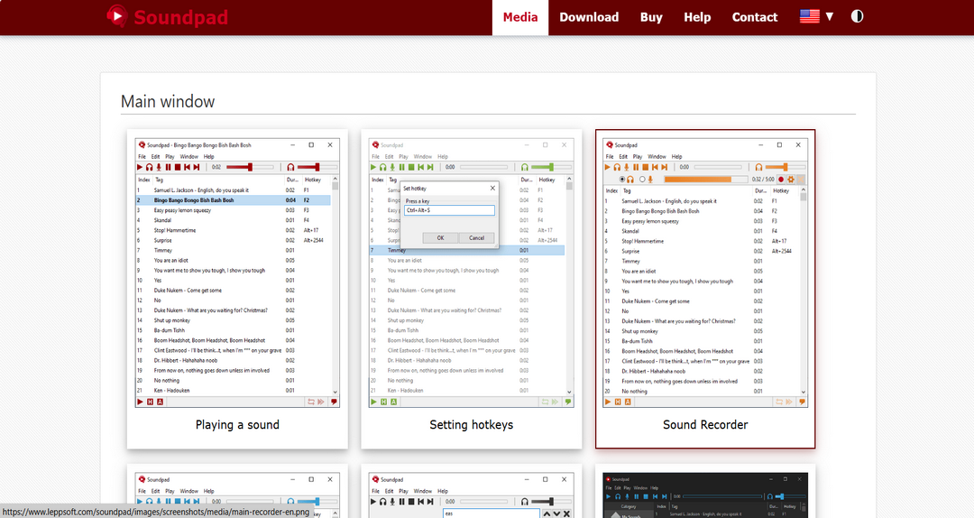Click the Soundpad logo in the header

[x=167, y=17]
